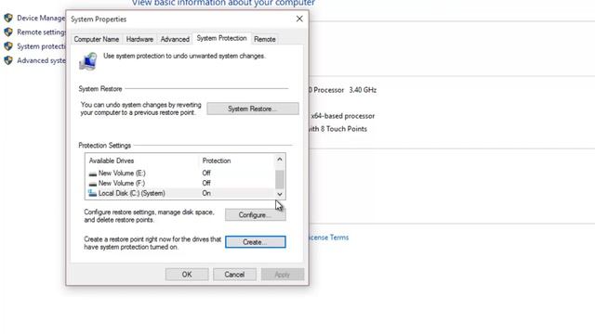Image resolution: width=595 pixels, height=334 pixels.
Task: Click the shield icon beside Device Manager
Action: tap(8, 18)
